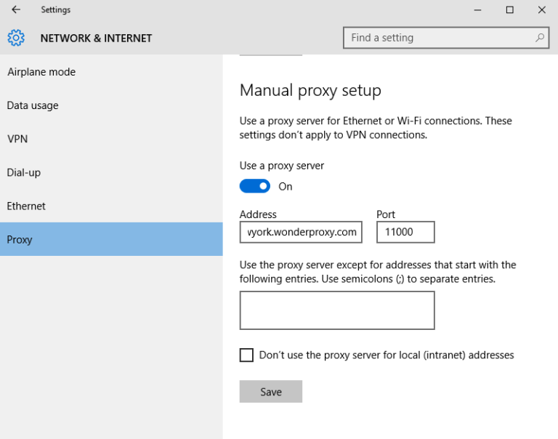Screen dimensions: 558x439
Task: Select VPN in the sidebar
Action: 17,139
